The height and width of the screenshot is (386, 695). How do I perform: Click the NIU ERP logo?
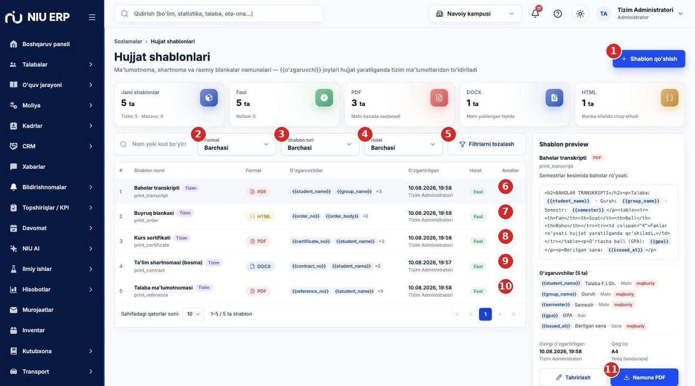point(37,17)
